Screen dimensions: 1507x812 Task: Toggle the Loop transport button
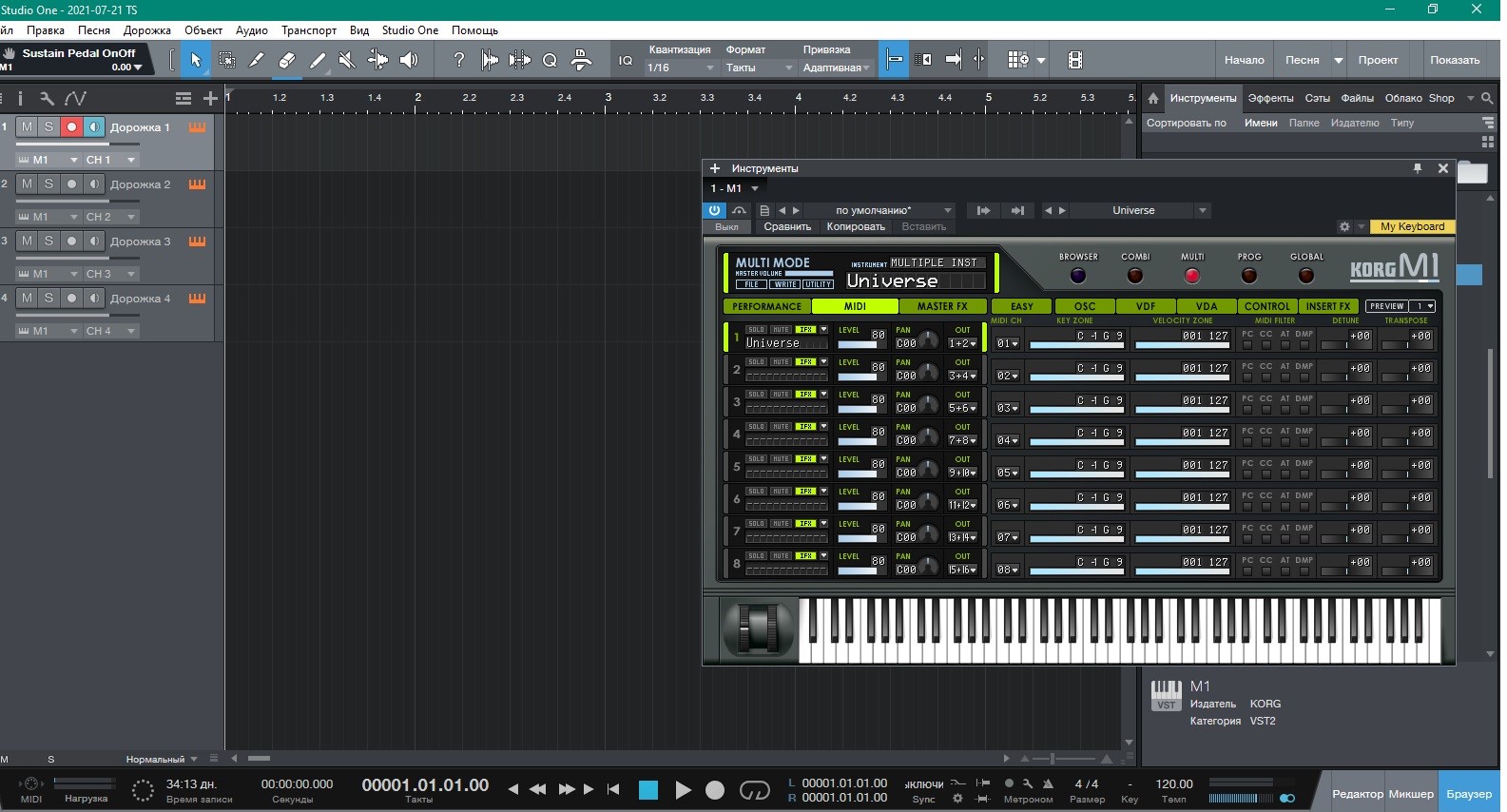click(754, 790)
